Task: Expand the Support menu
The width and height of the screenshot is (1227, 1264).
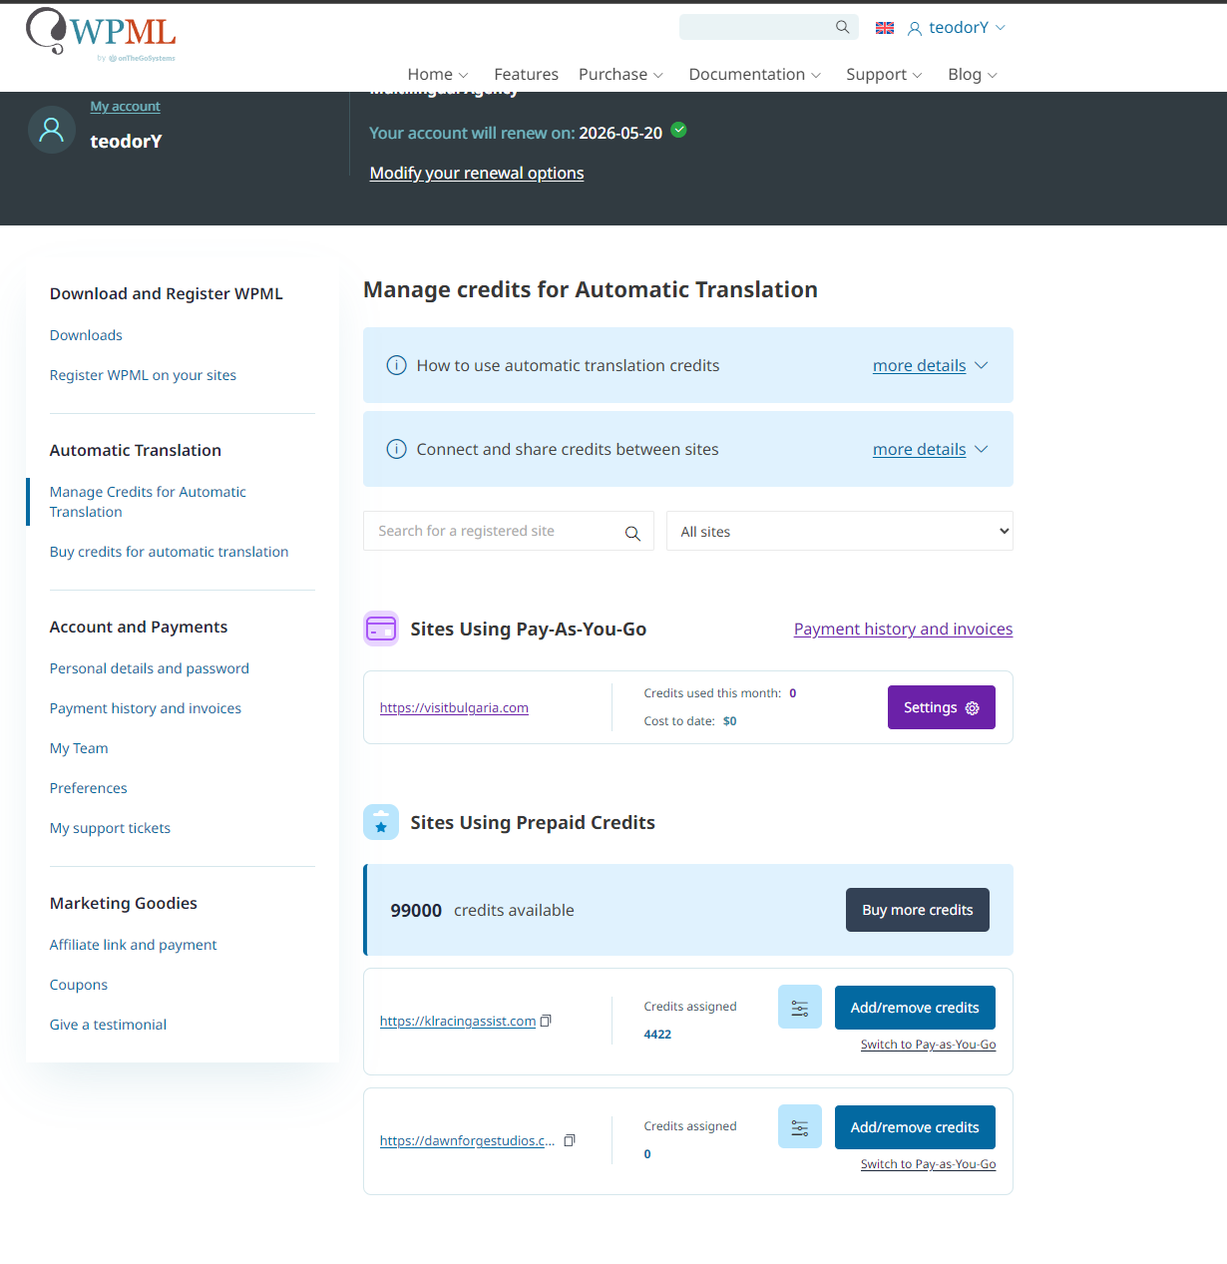Action: (884, 74)
